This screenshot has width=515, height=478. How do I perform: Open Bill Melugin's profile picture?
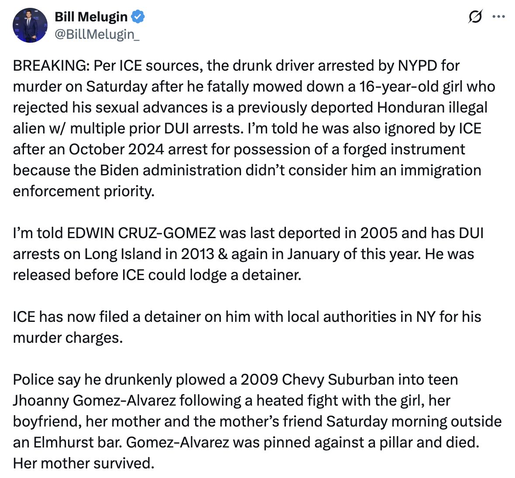[30, 25]
